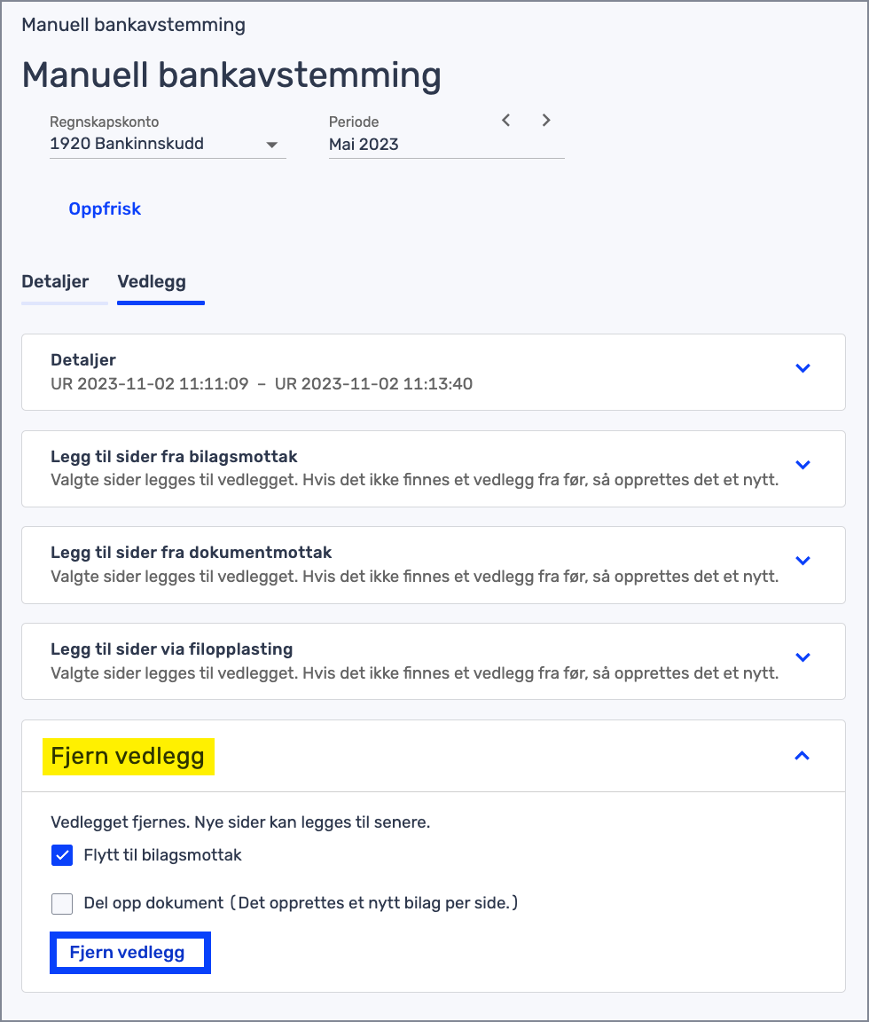Enable 'Del opp dokument' checkbox

coord(62,904)
